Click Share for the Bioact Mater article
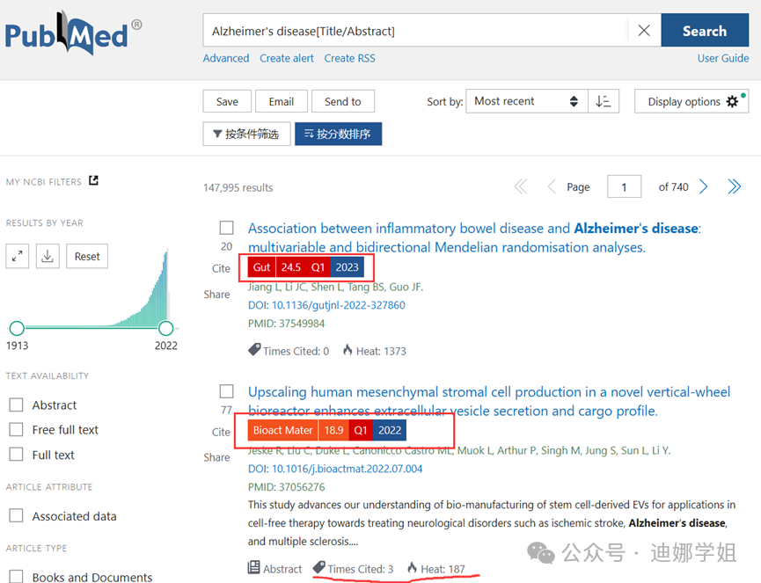The image size is (761, 583). [216, 457]
